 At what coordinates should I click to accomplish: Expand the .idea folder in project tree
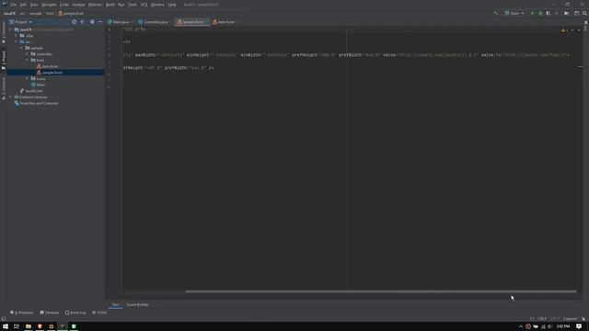[17, 36]
